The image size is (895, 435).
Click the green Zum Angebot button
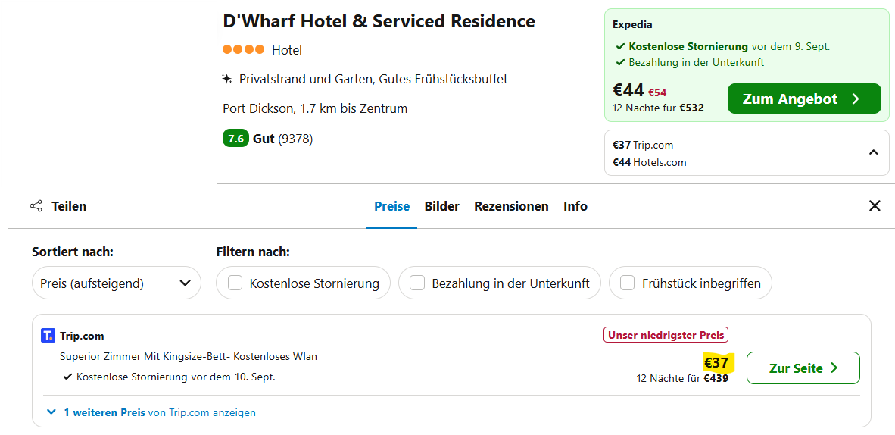tap(804, 99)
